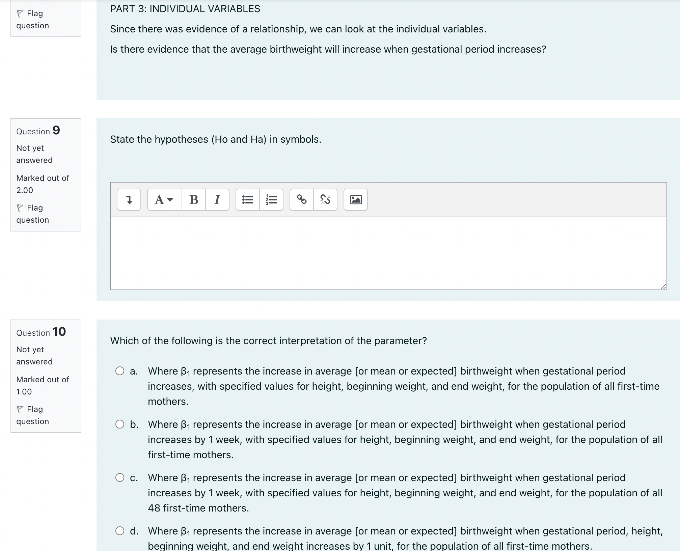Open the font size dropdown menu
The height and width of the screenshot is (551, 680).
click(x=163, y=199)
